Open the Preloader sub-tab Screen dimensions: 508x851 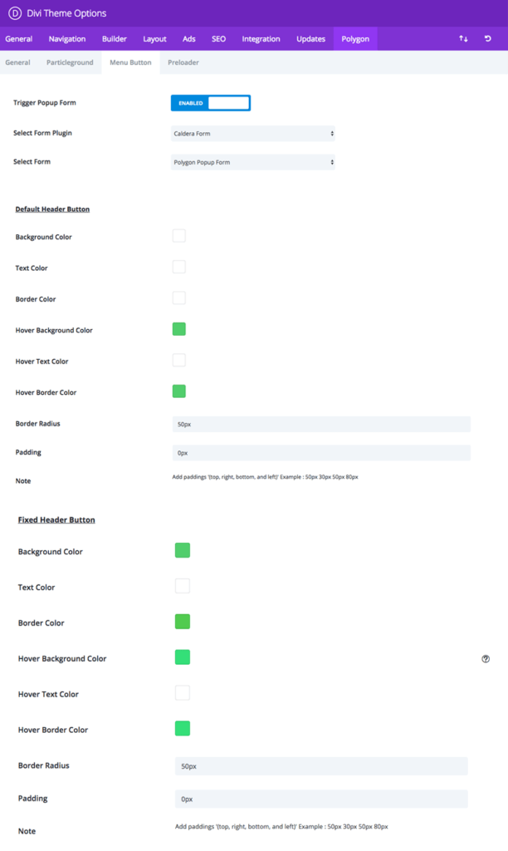(183, 62)
